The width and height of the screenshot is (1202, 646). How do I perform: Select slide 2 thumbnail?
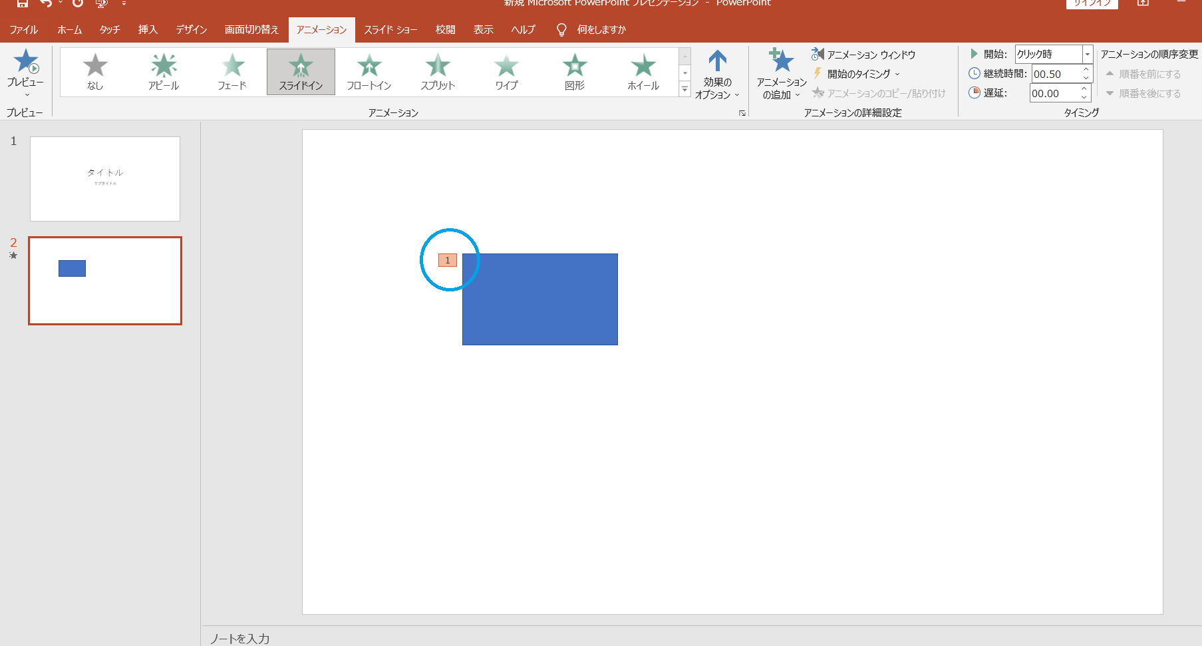click(x=104, y=280)
